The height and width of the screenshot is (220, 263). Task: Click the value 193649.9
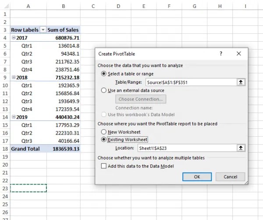tap(64, 101)
